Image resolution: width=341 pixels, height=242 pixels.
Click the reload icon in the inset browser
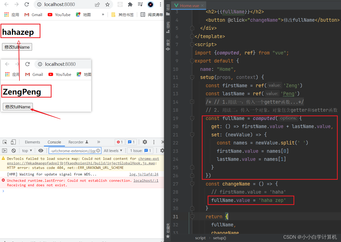click(x=28, y=64)
